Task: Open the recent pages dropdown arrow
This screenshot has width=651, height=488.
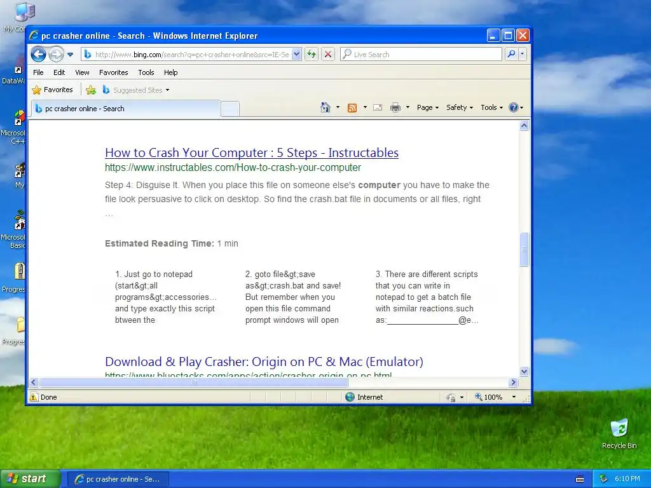Action: (x=70, y=55)
